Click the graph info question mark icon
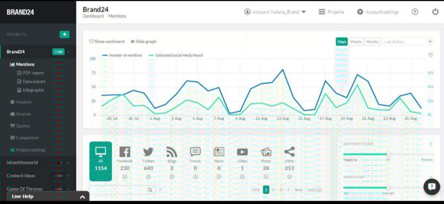This screenshot has width=444, height=204. [x=431, y=55]
